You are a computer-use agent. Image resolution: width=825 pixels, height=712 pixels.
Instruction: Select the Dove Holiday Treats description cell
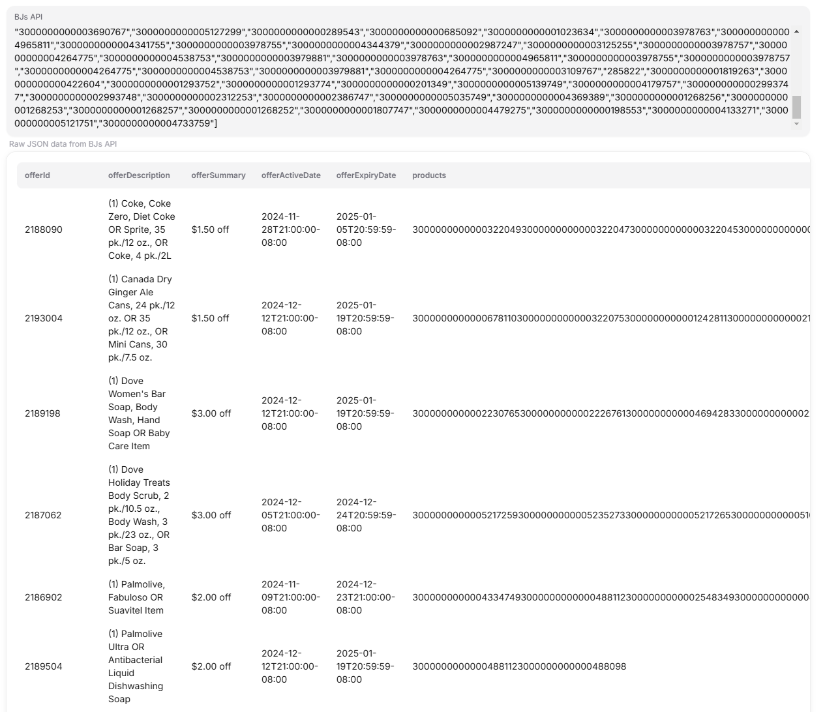click(139, 515)
